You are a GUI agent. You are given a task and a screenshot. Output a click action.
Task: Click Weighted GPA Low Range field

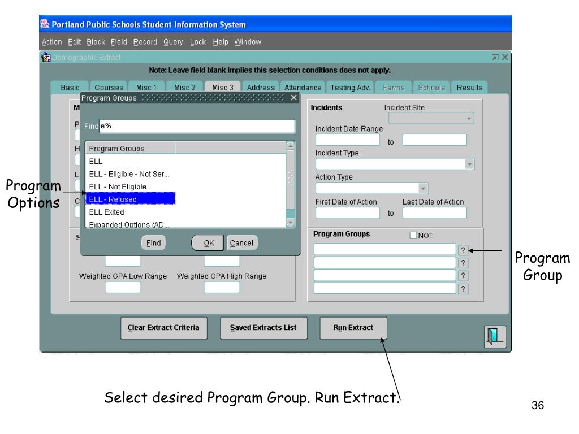pyautogui.click(x=123, y=287)
